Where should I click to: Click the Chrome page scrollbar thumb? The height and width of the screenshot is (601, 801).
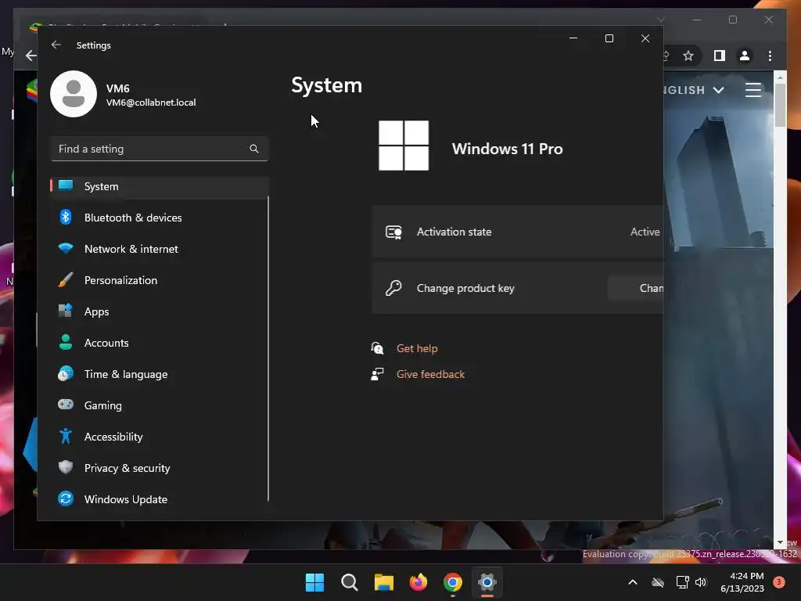tap(780, 105)
